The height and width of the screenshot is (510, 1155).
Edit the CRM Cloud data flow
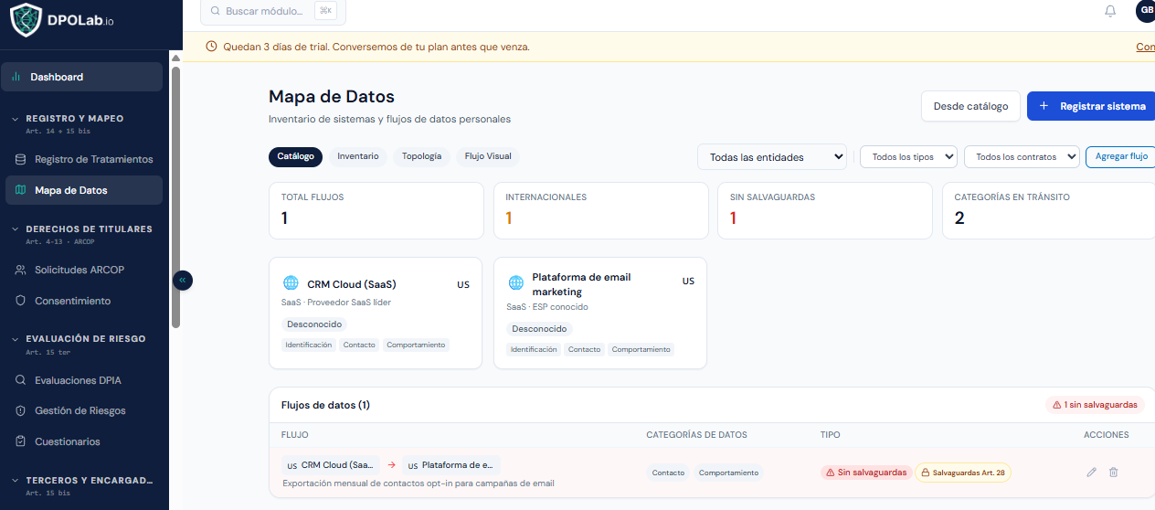tap(1091, 473)
